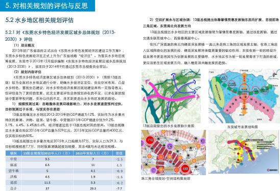
Task: Click the red 广州 circle on the Pearl River Delta map
Action: (150, 140)
